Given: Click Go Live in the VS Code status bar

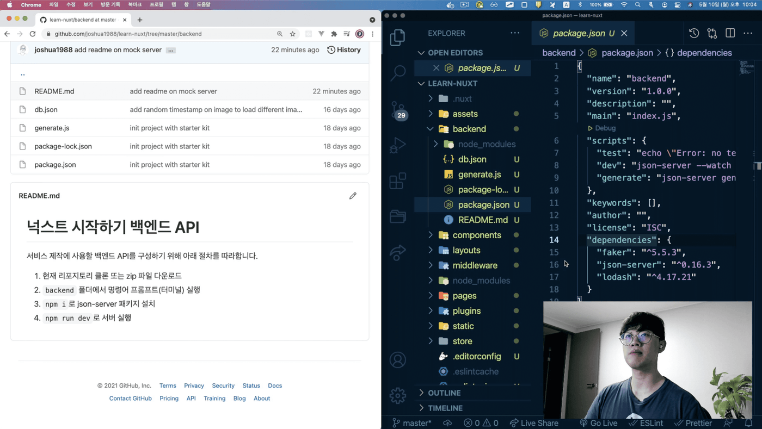Looking at the screenshot, I should click(599, 423).
